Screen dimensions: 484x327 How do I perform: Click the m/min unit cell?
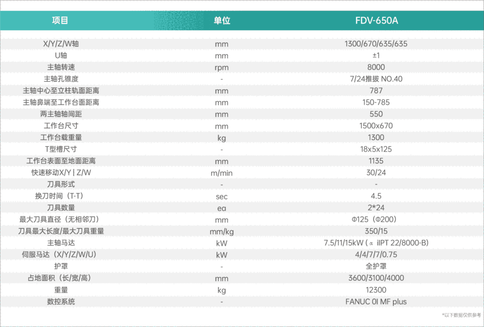[x=222, y=173]
